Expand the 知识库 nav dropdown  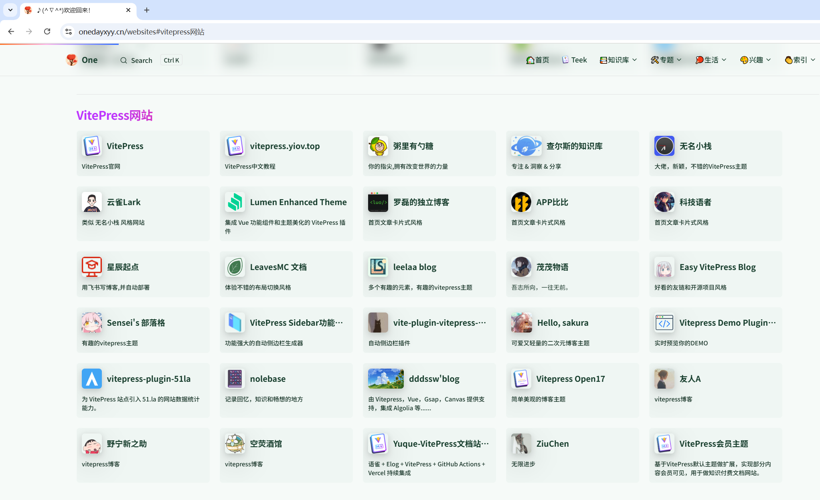click(x=618, y=60)
